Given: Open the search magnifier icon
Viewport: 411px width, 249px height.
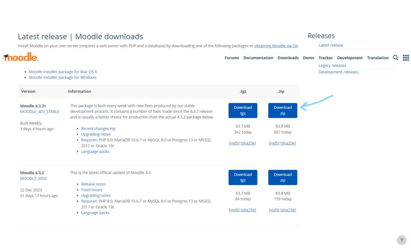Looking at the screenshot, I should click(395, 58).
